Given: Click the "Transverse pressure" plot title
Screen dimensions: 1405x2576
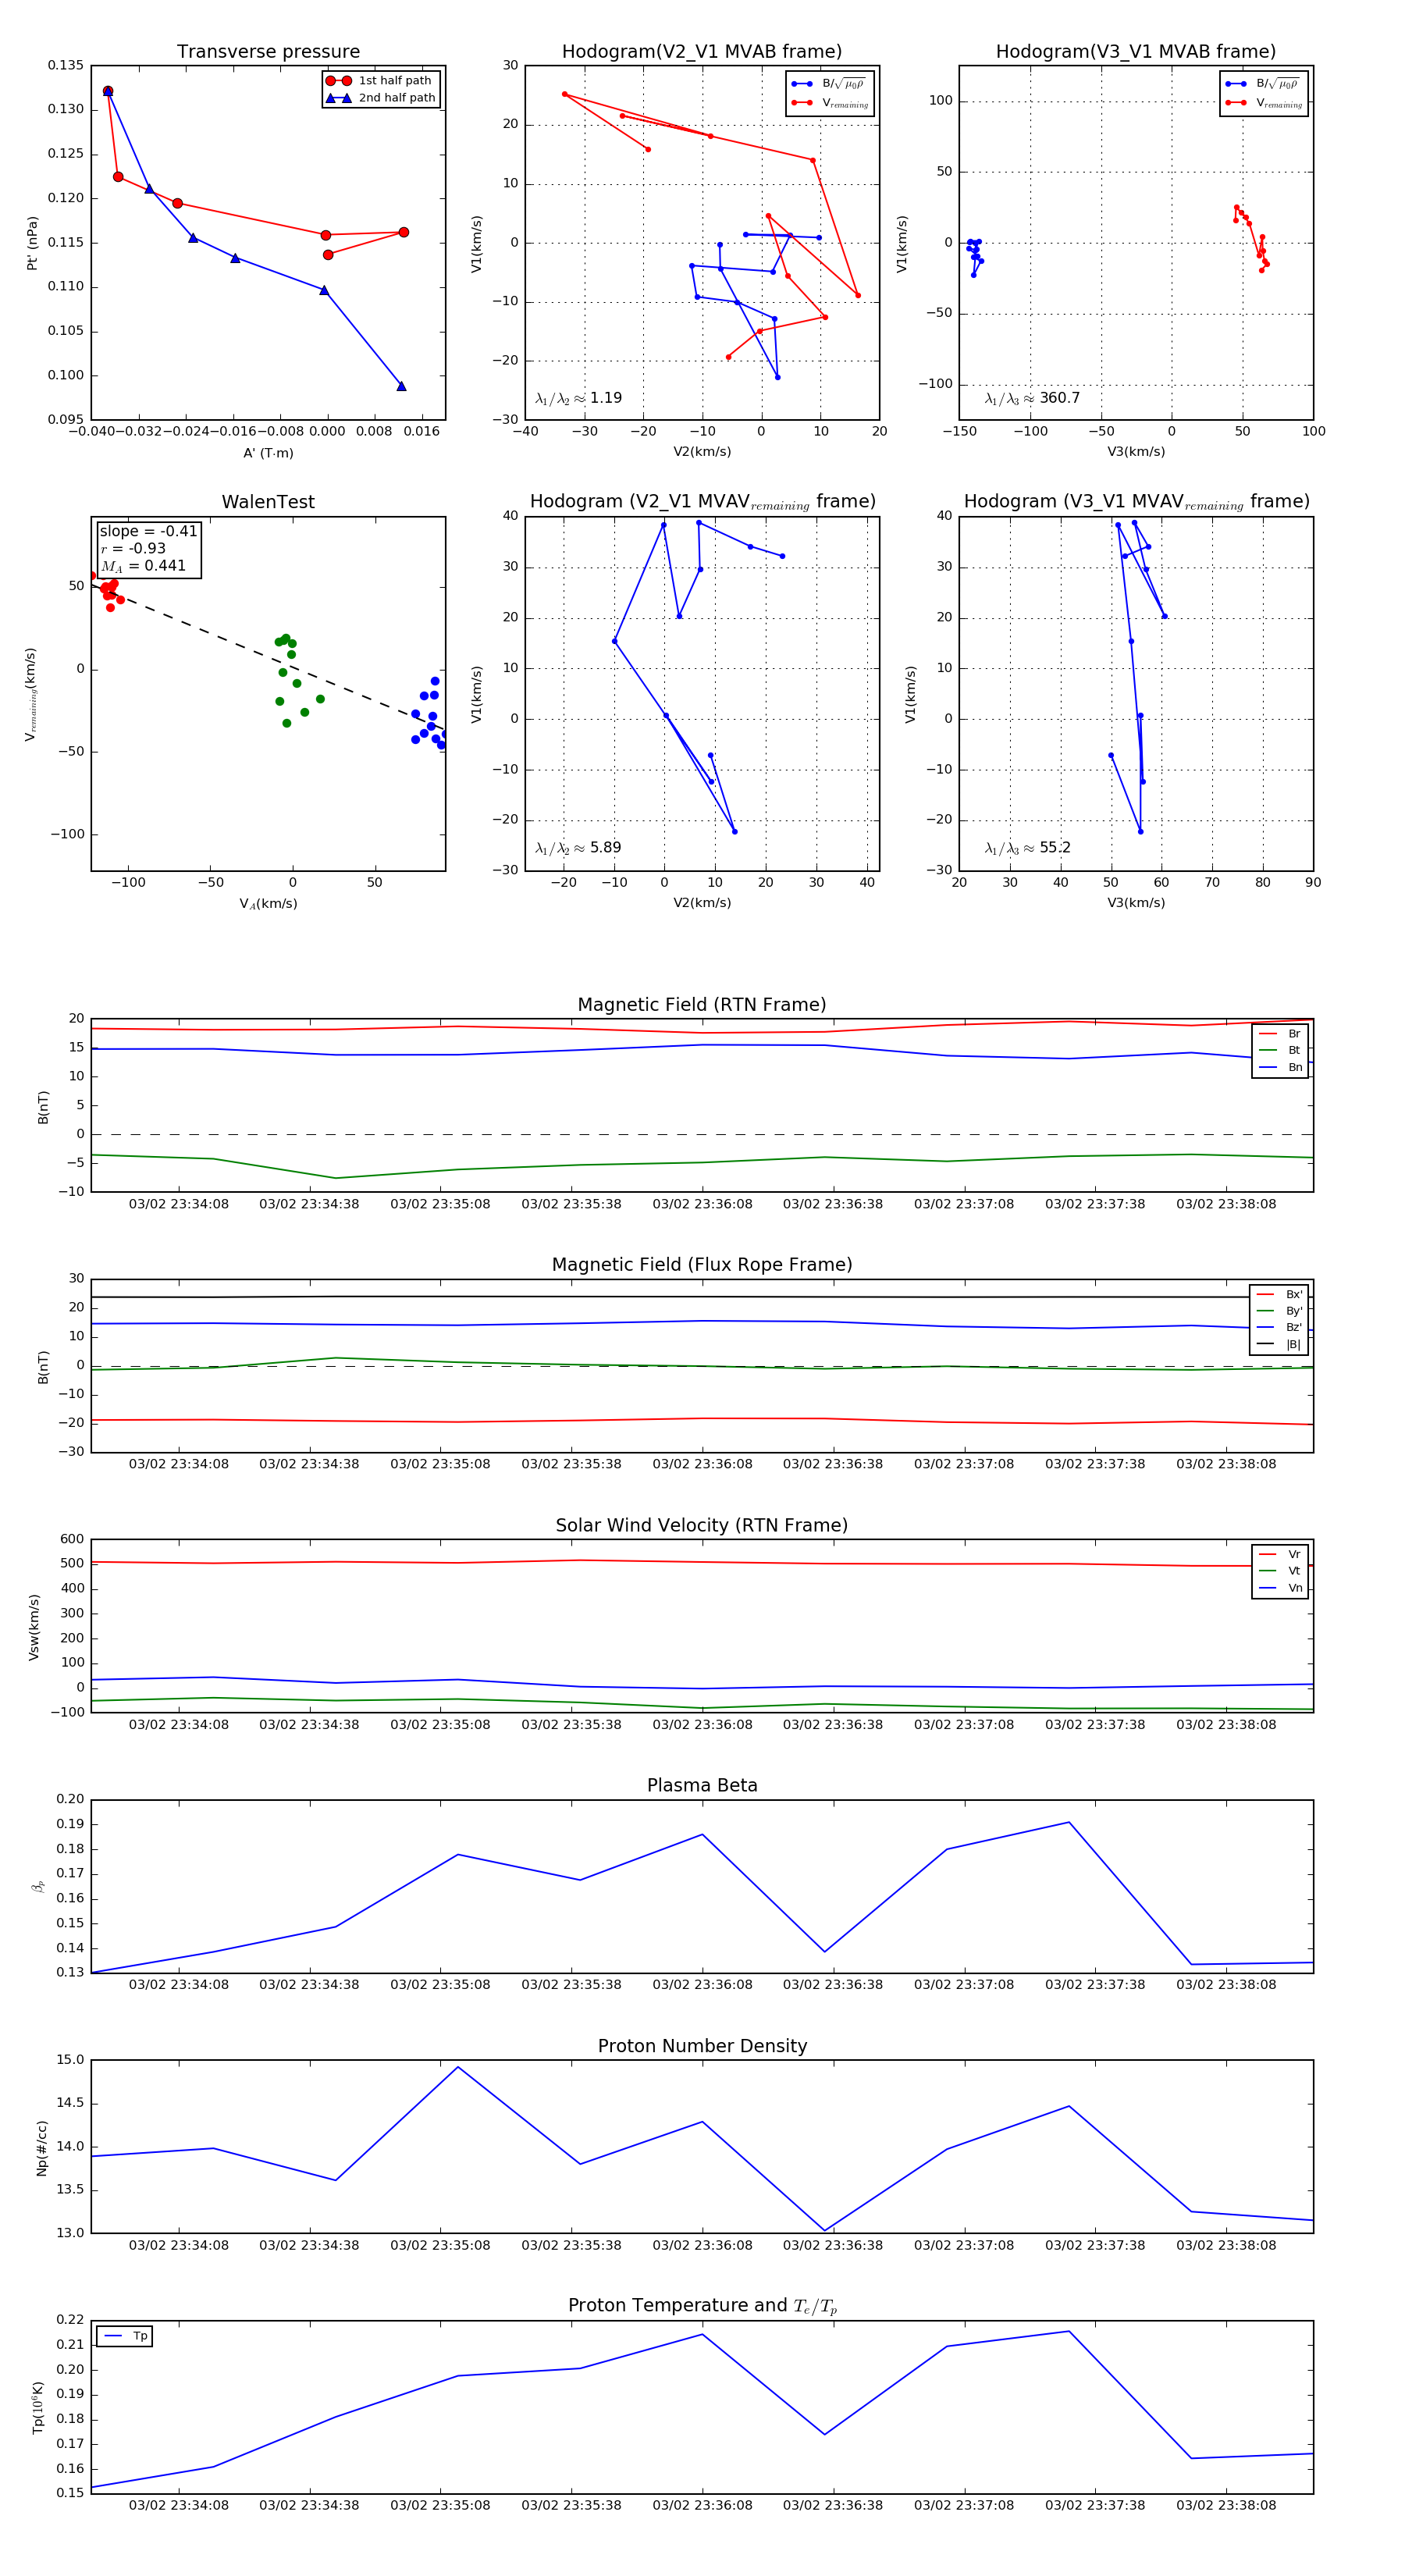Looking at the screenshot, I should click(268, 51).
